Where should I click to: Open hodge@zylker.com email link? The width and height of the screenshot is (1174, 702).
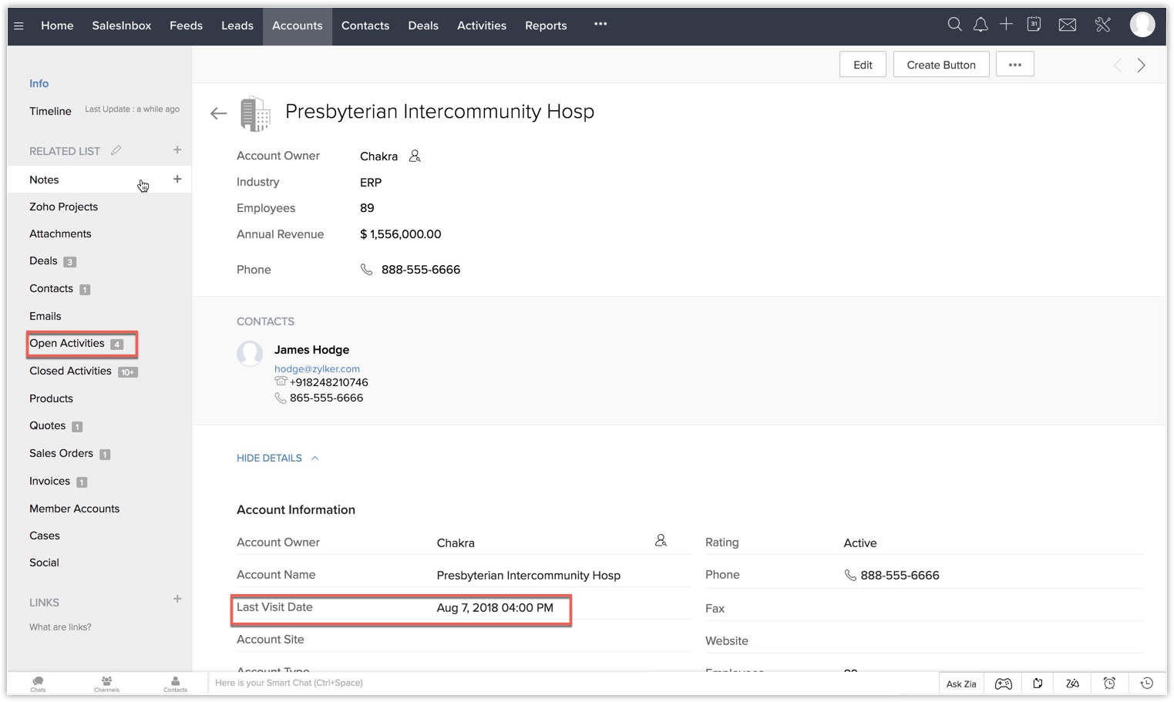[317, 369]
